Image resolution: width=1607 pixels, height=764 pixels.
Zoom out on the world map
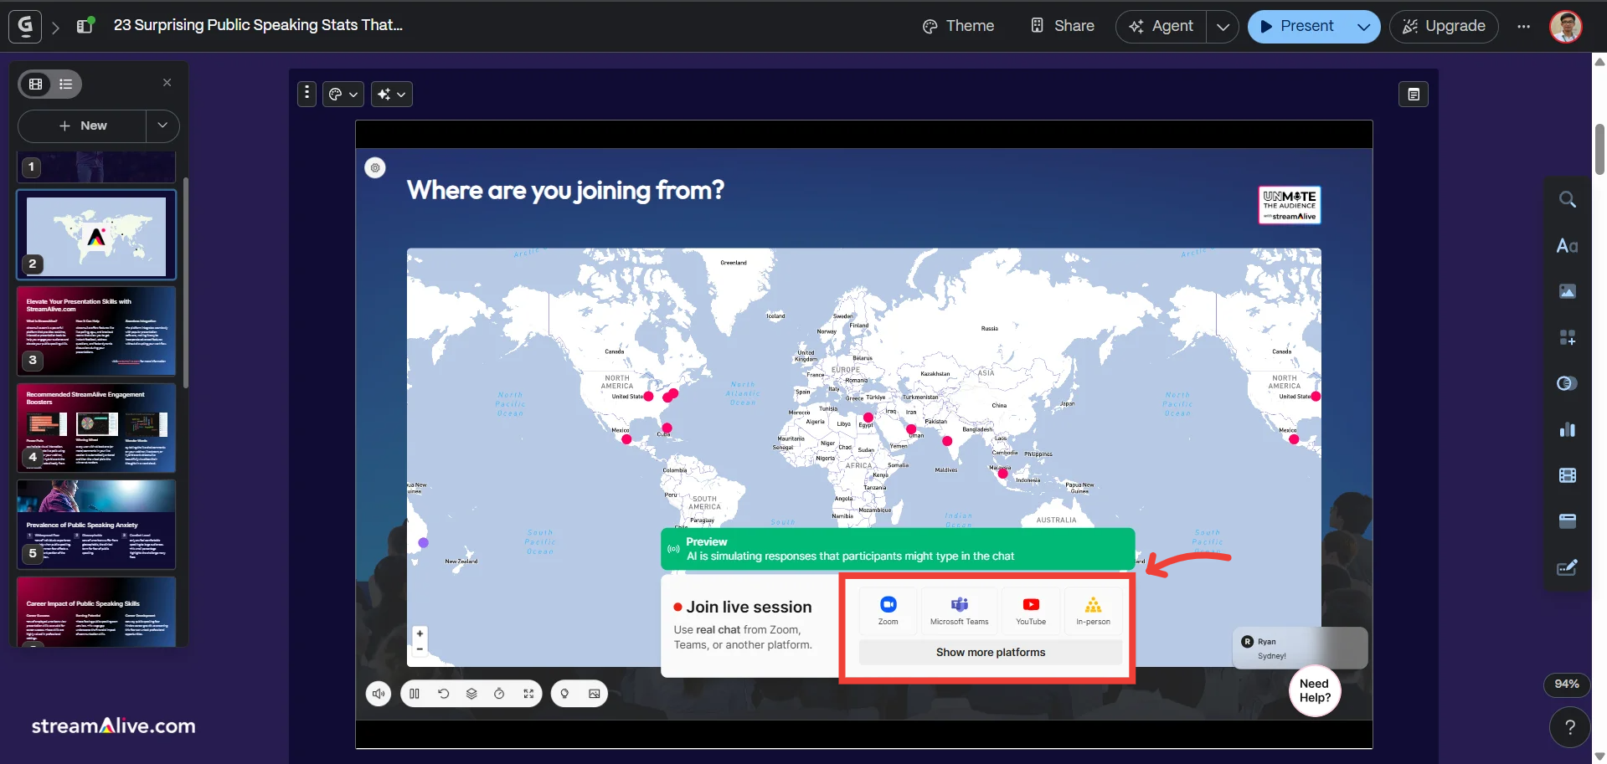(420, 649)
